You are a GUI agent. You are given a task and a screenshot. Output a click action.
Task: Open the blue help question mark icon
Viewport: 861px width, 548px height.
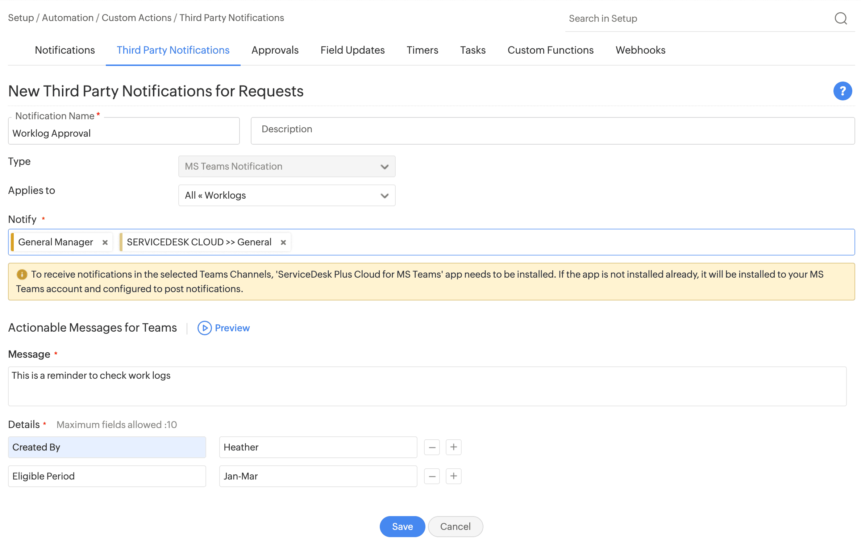coord(843,91)
